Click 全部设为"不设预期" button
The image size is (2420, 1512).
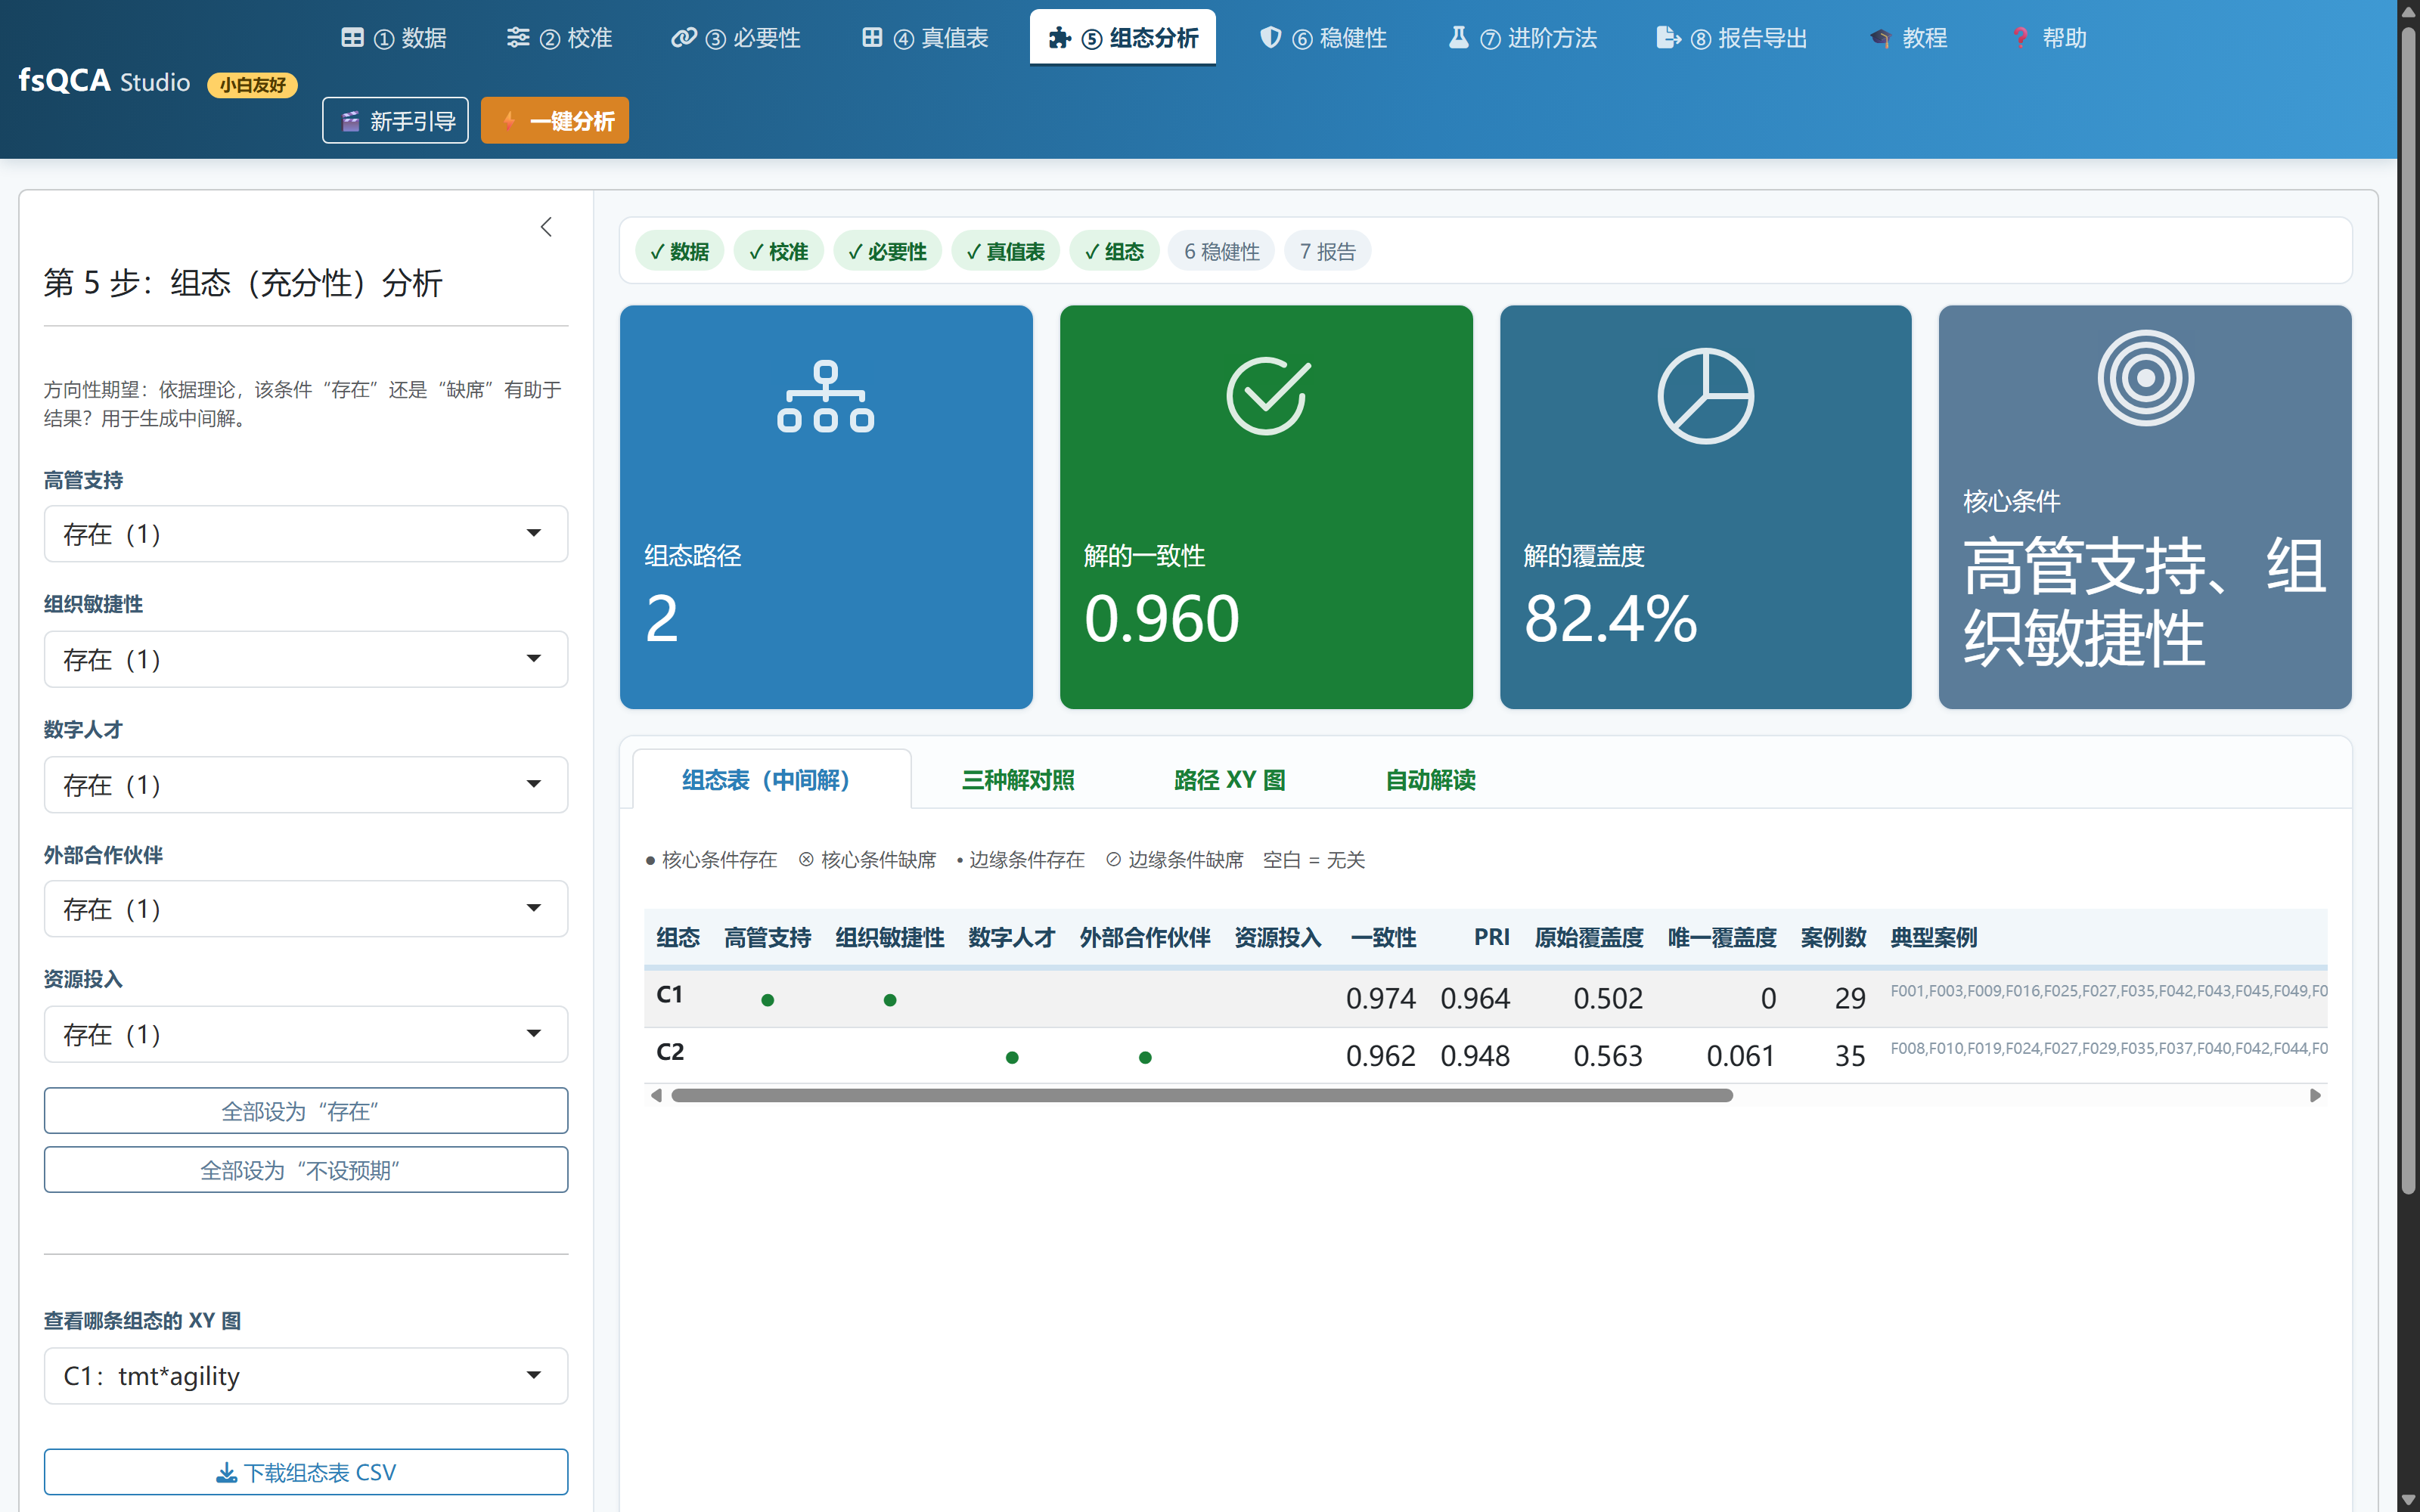[306, 1170]
